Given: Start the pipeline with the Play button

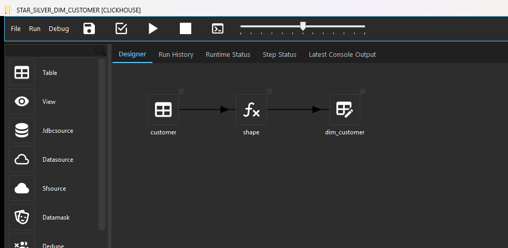Looking at the screenshot, I should click(x=153, y=28).
